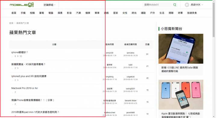Open the 女性 category
Viewport: 217px width, 118px height.
tap(125, 13)
